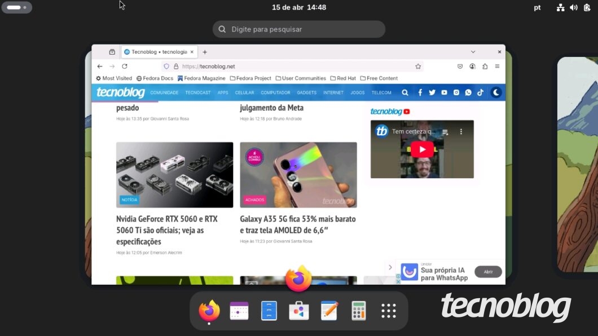Open Firefox from the dock
Image resolution: width=598 pixels, height=336 pixels.
tap(209, 311)
